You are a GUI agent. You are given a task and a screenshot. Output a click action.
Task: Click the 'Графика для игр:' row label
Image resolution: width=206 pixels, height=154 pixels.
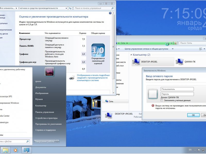[x=28, y=62]
